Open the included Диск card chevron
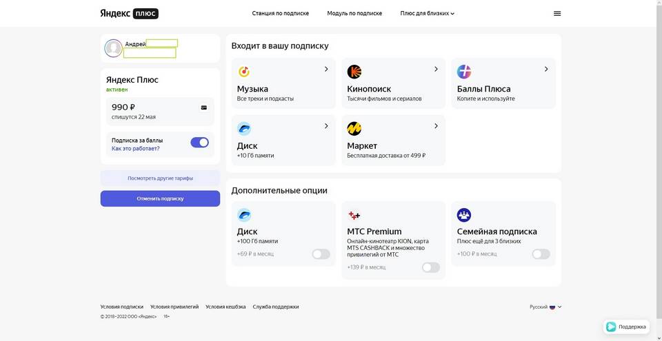 coord(326,126)
